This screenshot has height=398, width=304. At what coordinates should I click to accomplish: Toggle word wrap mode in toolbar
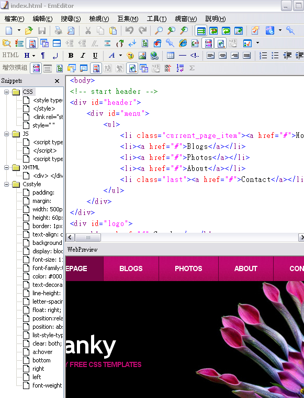pyautogui.click(x=201, y=31)
